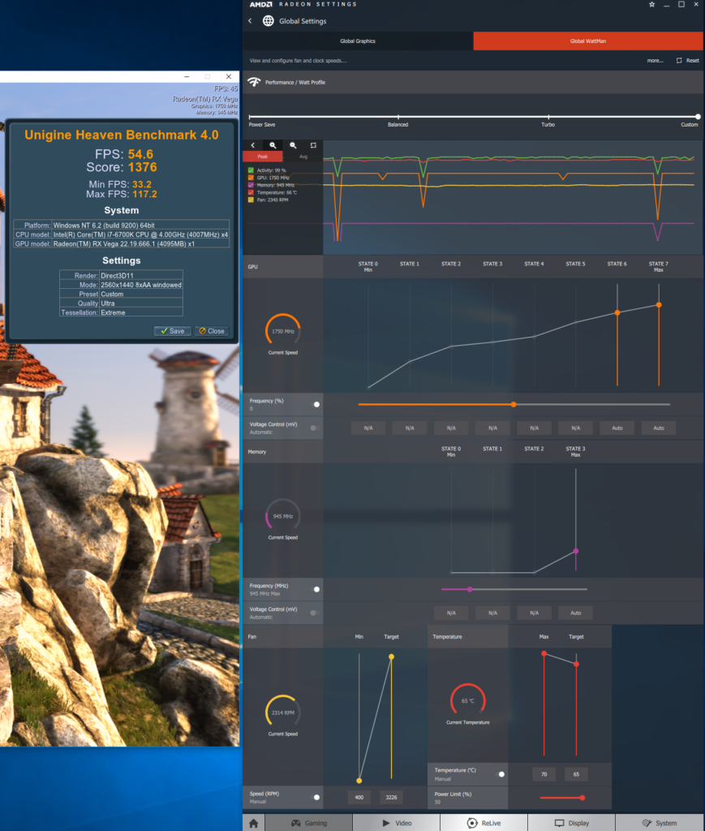
Task: Expand the 'more...' description link
Action: click(x=655, y=61)
